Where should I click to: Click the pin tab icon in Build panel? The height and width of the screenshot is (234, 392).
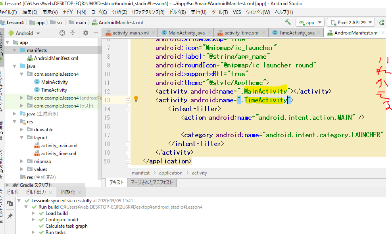[10, 216]
